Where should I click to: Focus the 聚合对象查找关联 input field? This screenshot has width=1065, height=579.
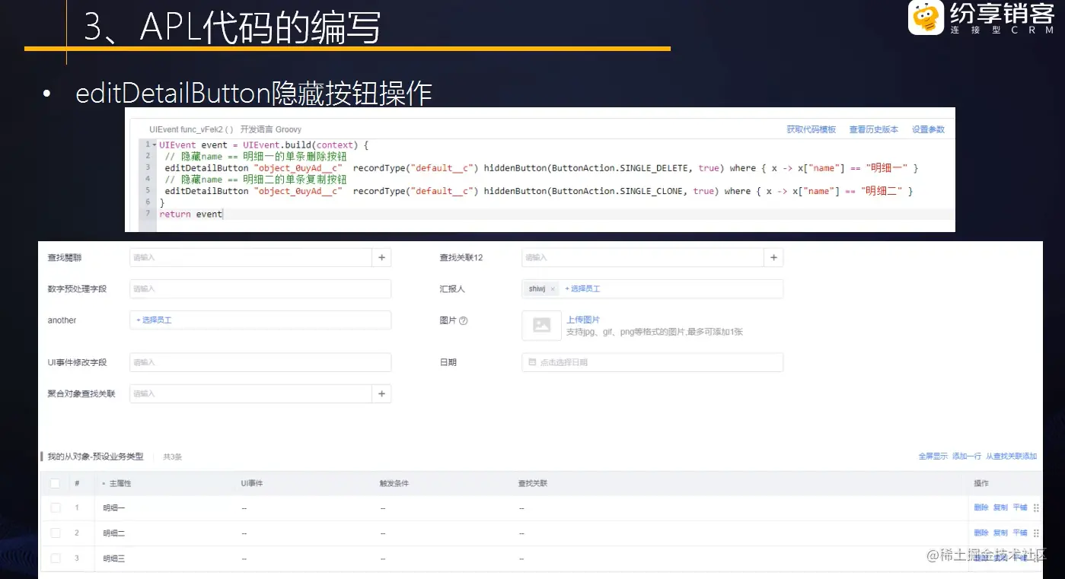(x=251, y=393)
